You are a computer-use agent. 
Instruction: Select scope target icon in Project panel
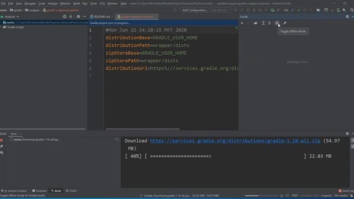pos(65,17)
